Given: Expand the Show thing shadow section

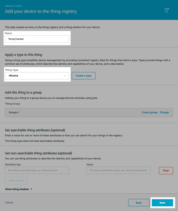Looking at the screenshot, I should (16, 189).
